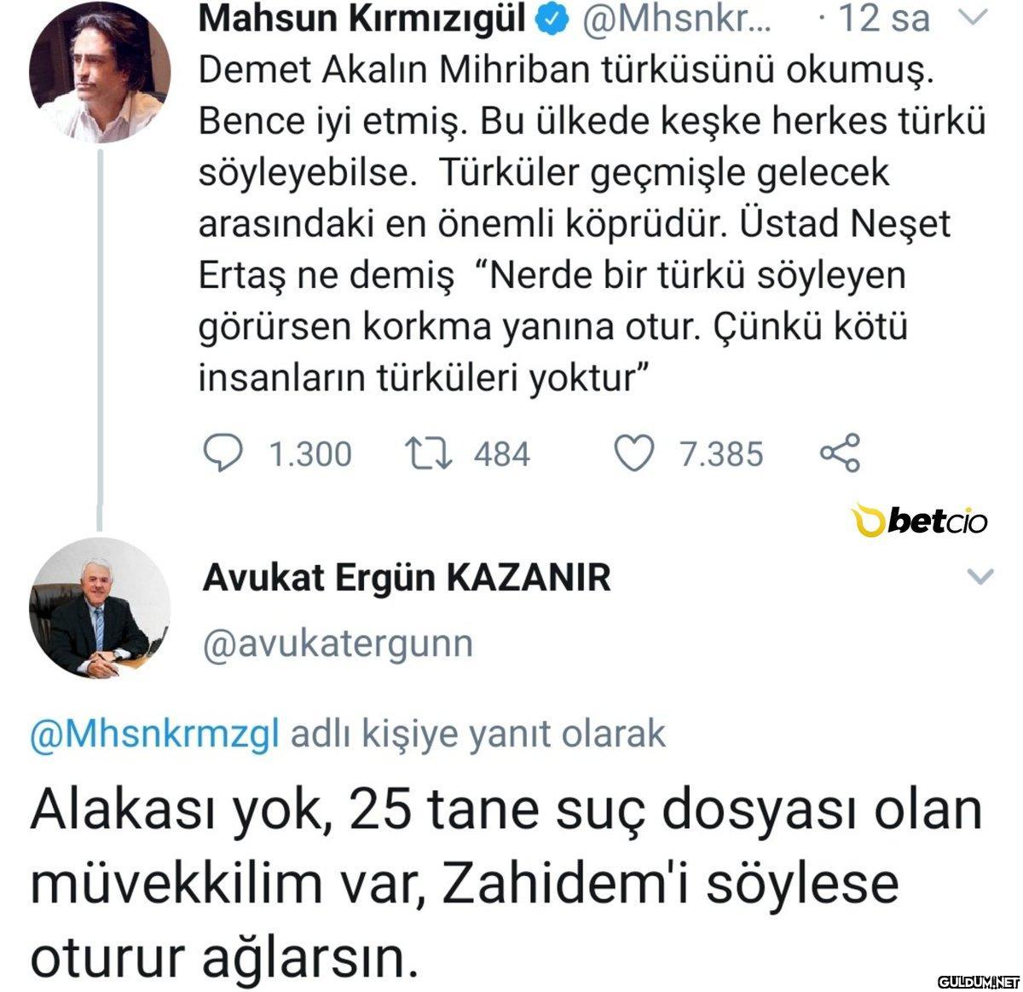The height and width of the screenshot is (992, 1023).
Task: Open the betcio logo
Action: (x=922, y=521)
